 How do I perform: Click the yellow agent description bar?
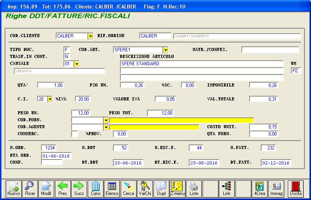(154, 127)
